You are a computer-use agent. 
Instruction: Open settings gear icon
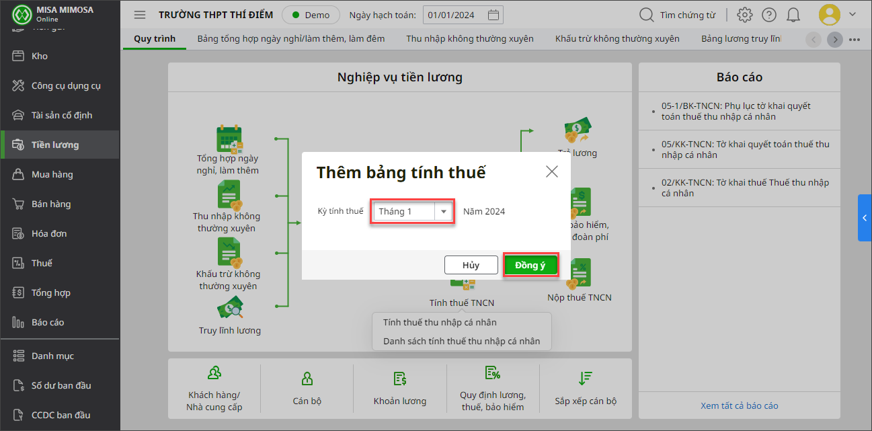(744, 15)
